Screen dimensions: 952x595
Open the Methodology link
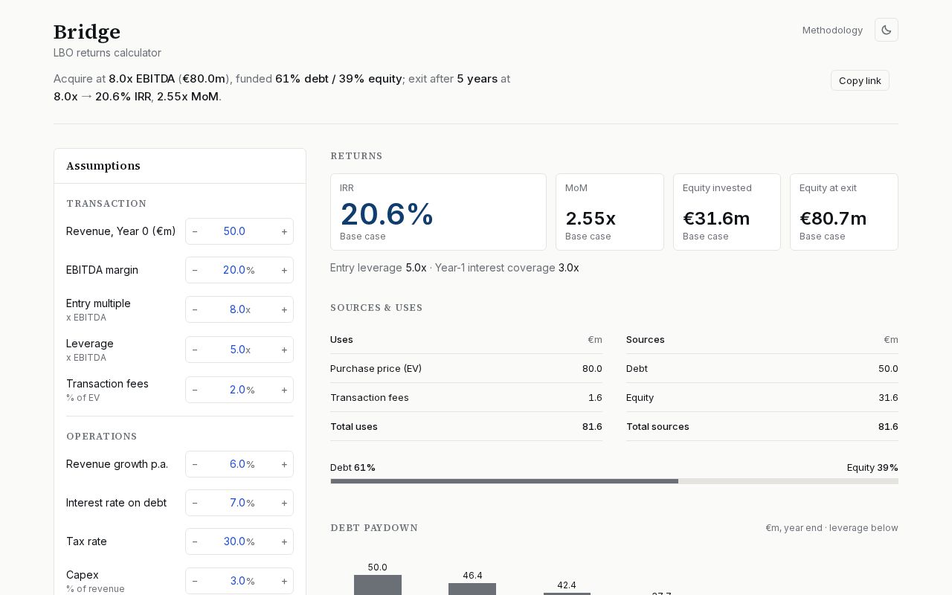[832, 30]
